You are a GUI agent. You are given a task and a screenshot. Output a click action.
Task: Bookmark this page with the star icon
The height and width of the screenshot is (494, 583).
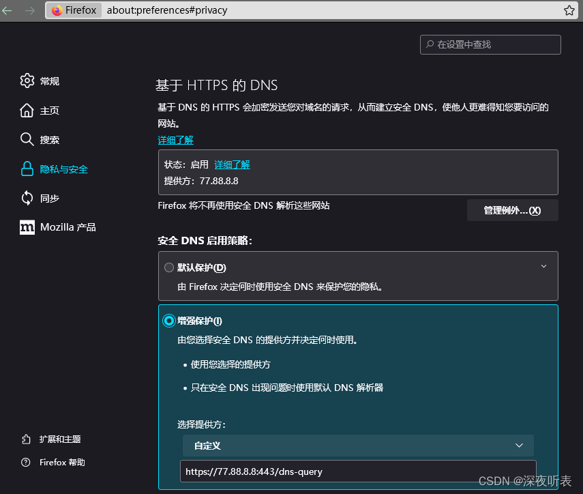coord(569,10)
